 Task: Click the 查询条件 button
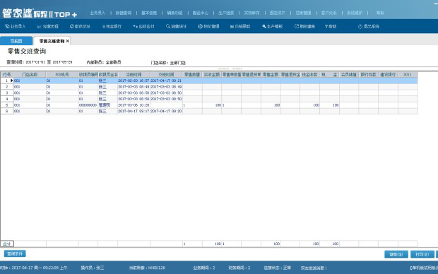pyautogui.click(x=15, y=254)
